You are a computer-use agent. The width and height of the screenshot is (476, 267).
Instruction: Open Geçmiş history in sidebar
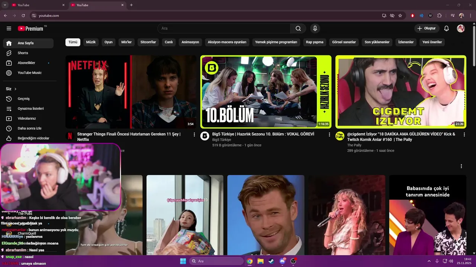pyautogui.click(x=28, y=99)
